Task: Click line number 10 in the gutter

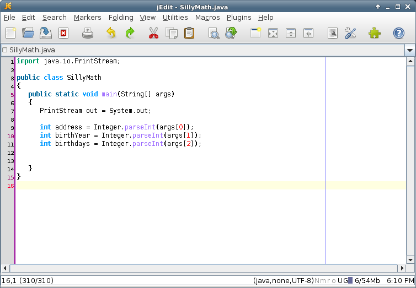Action: (x=10, y=136)
